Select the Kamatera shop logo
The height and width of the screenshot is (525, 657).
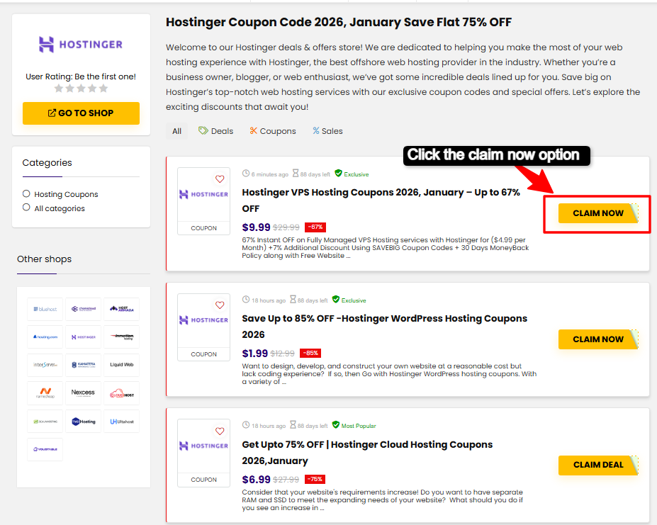point(83,365)
